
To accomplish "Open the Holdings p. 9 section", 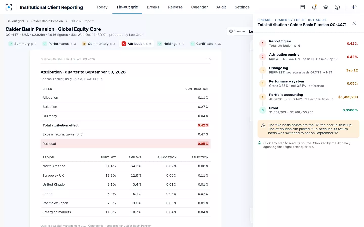I will pyautogui.click(x=171, y=44).
